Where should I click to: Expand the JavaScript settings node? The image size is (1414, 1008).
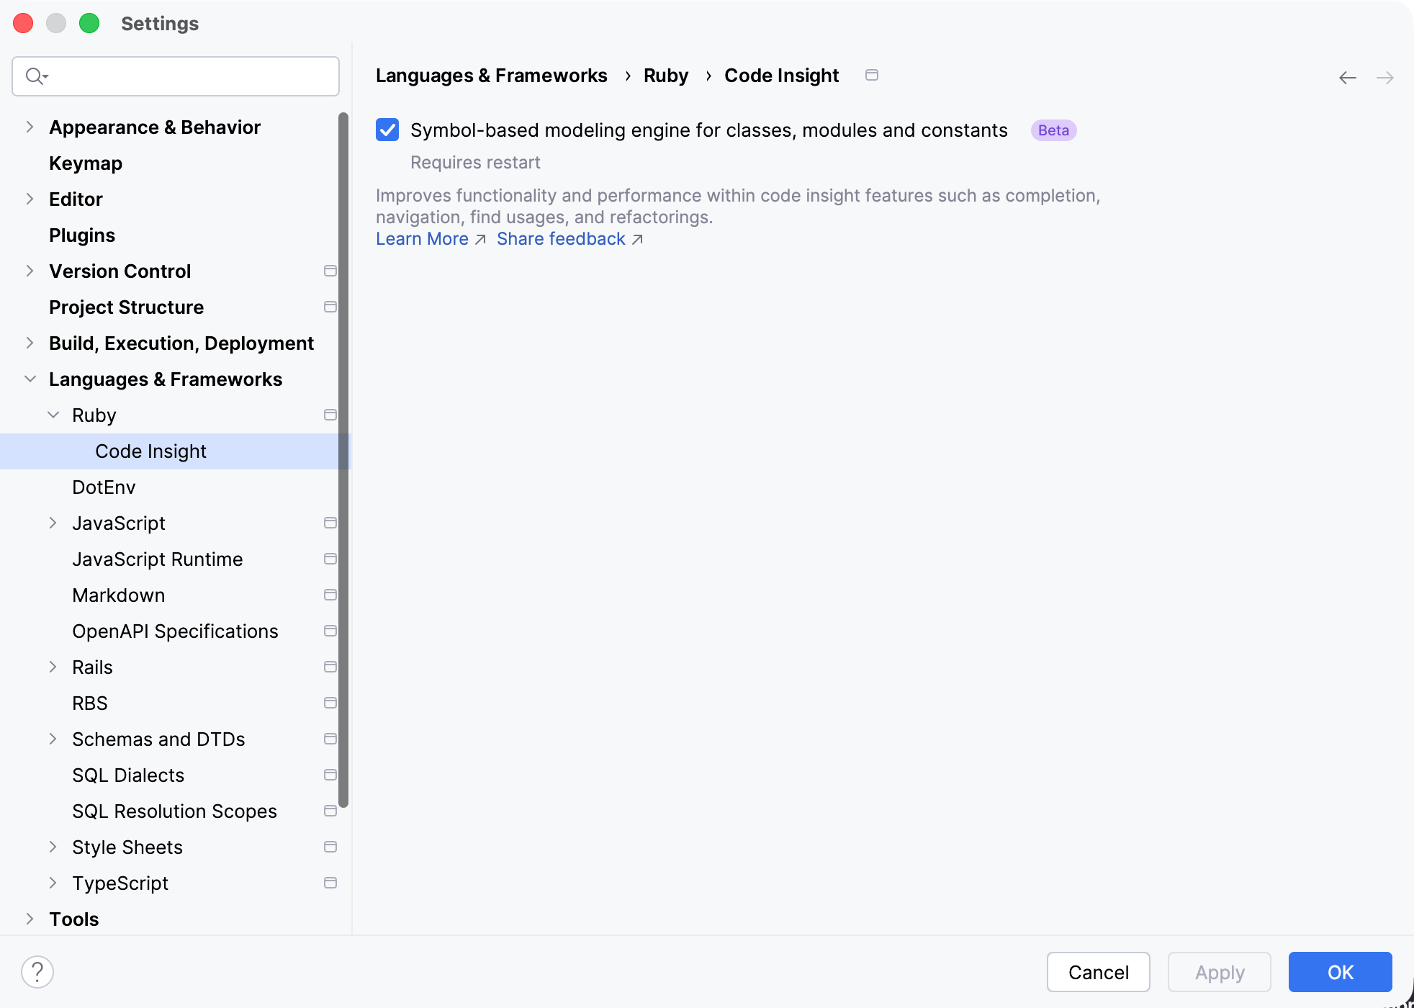[x=53, y=523]
